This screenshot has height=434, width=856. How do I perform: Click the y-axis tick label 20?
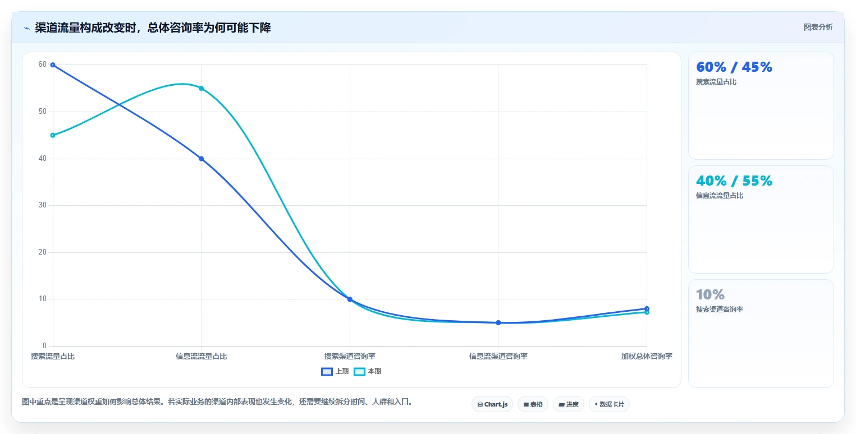pos(43,252)
